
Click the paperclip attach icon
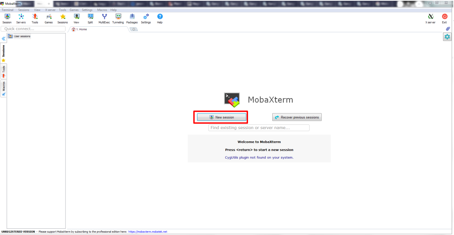(448, 29)
